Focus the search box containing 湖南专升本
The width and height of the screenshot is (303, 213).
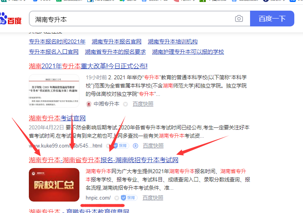click(140, 19)
